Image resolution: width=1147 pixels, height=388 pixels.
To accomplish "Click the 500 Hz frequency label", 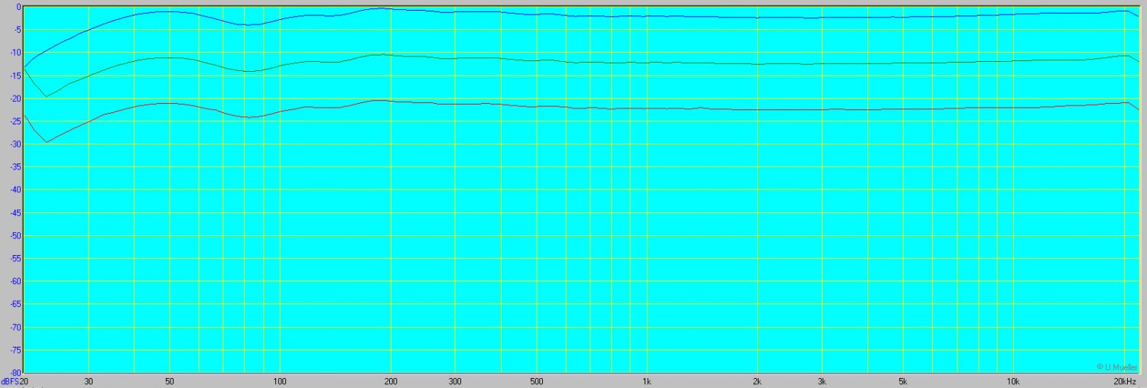I will 536,380.
